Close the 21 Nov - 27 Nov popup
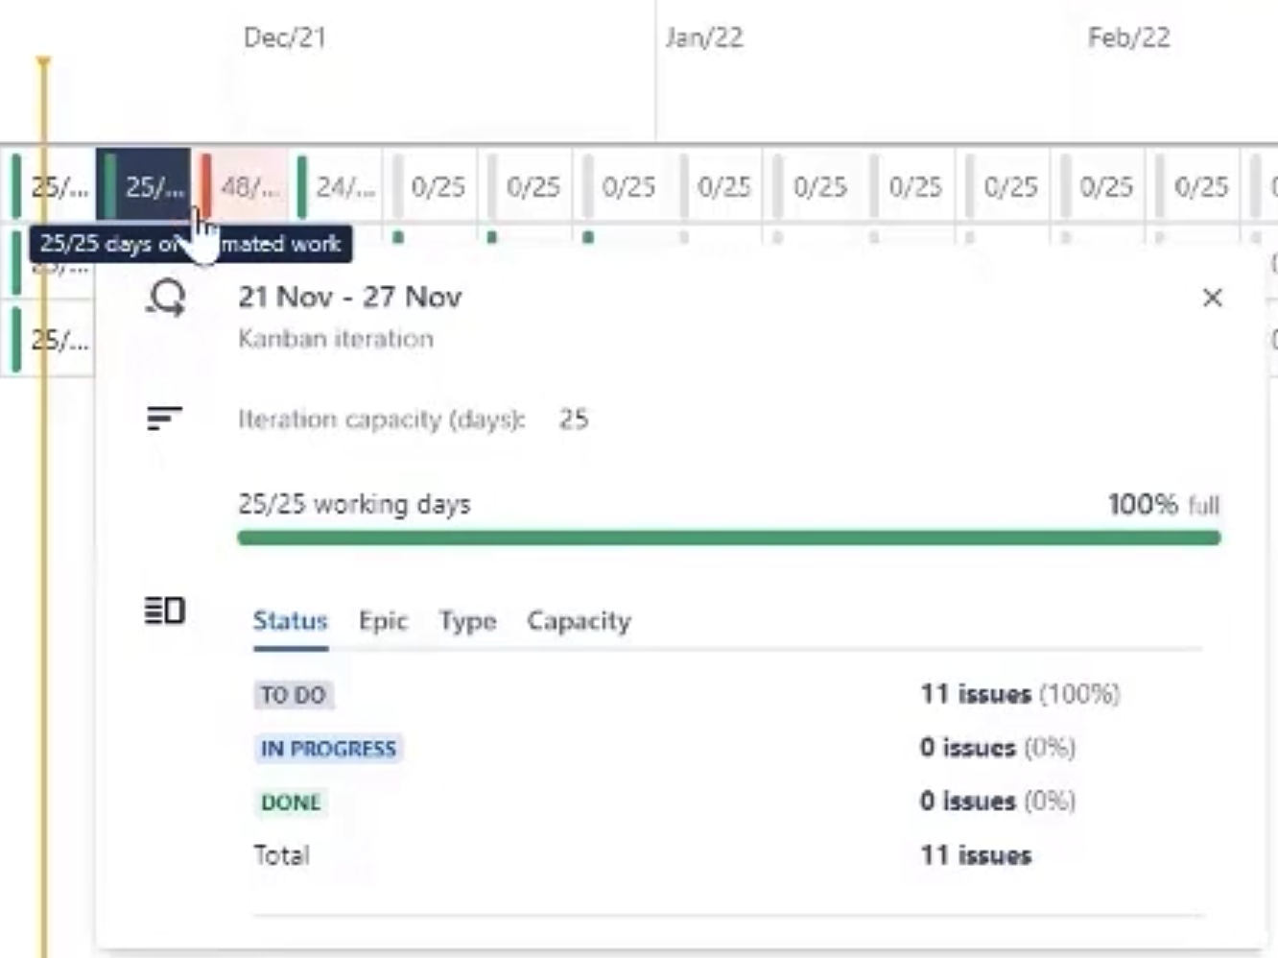Viewport: 1278px width, 958px height. pyautogui.click(x=1214, y=299)
